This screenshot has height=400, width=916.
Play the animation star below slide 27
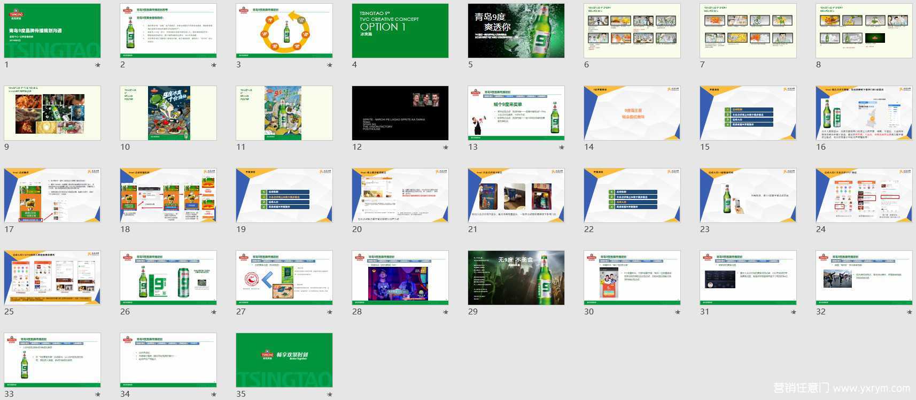[x=330, y=312]
